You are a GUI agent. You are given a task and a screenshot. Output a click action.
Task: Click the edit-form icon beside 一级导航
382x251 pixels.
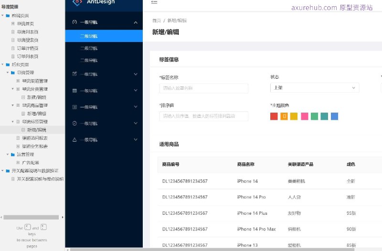[x=75, y=74]
